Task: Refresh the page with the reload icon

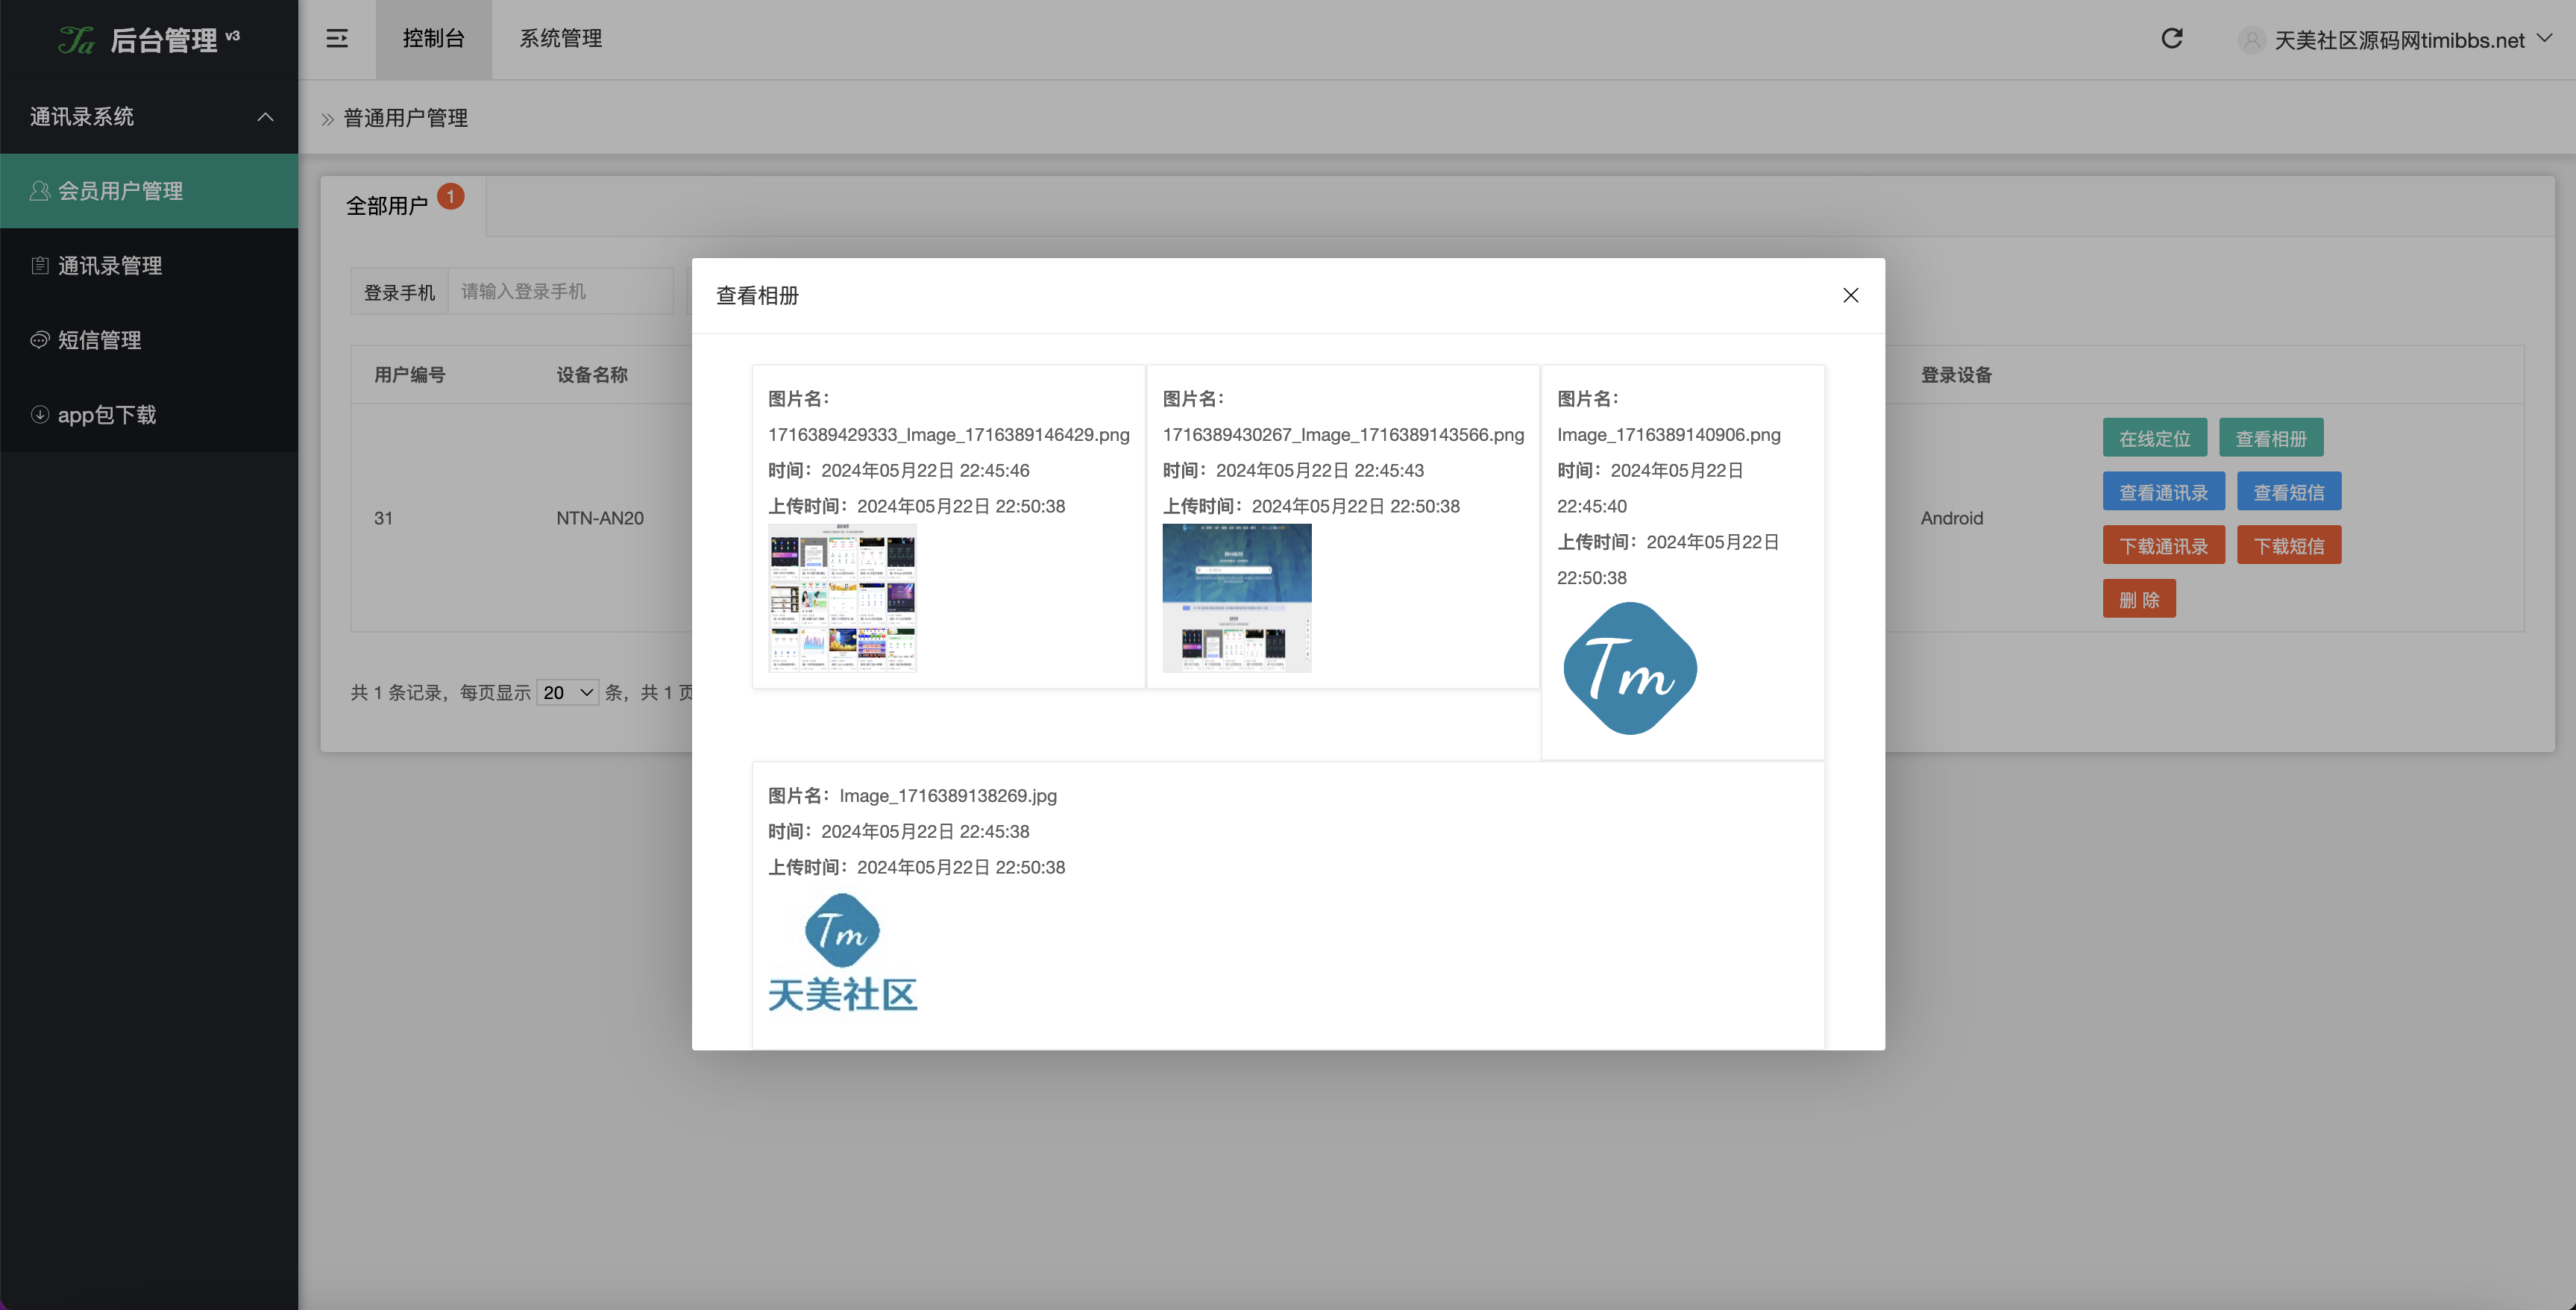Action: coord(2172,39)
